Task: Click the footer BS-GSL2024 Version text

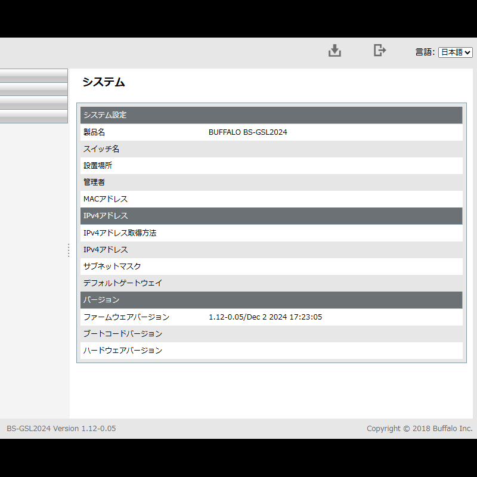Action: pos(61,429)
